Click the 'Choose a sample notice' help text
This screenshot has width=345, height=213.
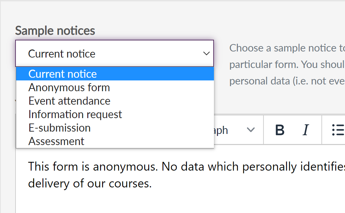(287, 48)
